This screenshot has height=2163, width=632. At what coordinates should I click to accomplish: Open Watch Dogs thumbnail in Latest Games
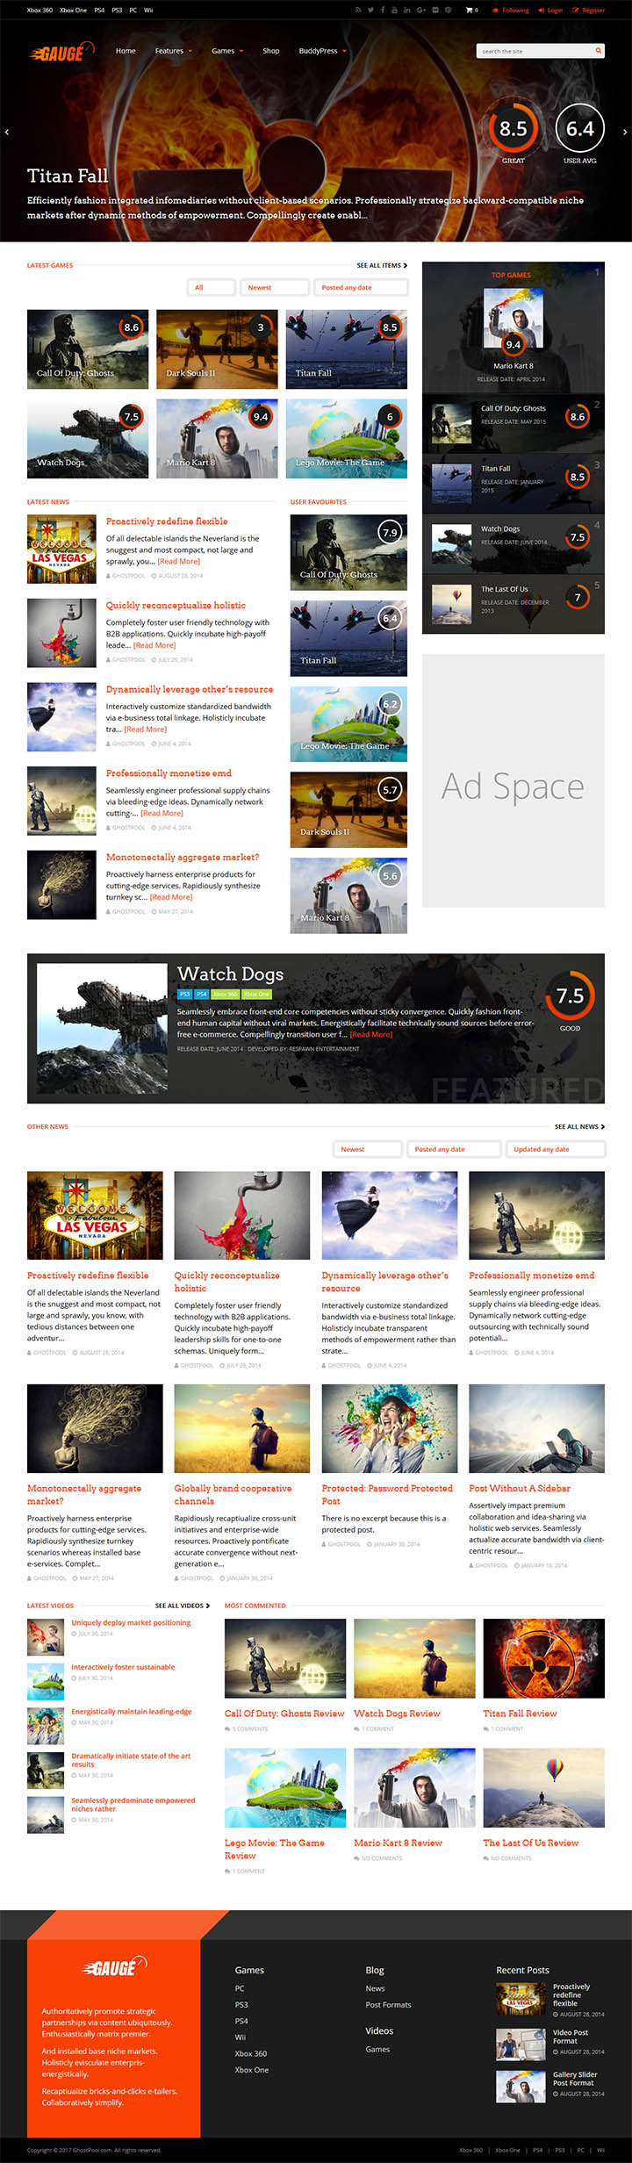(88, 439)
